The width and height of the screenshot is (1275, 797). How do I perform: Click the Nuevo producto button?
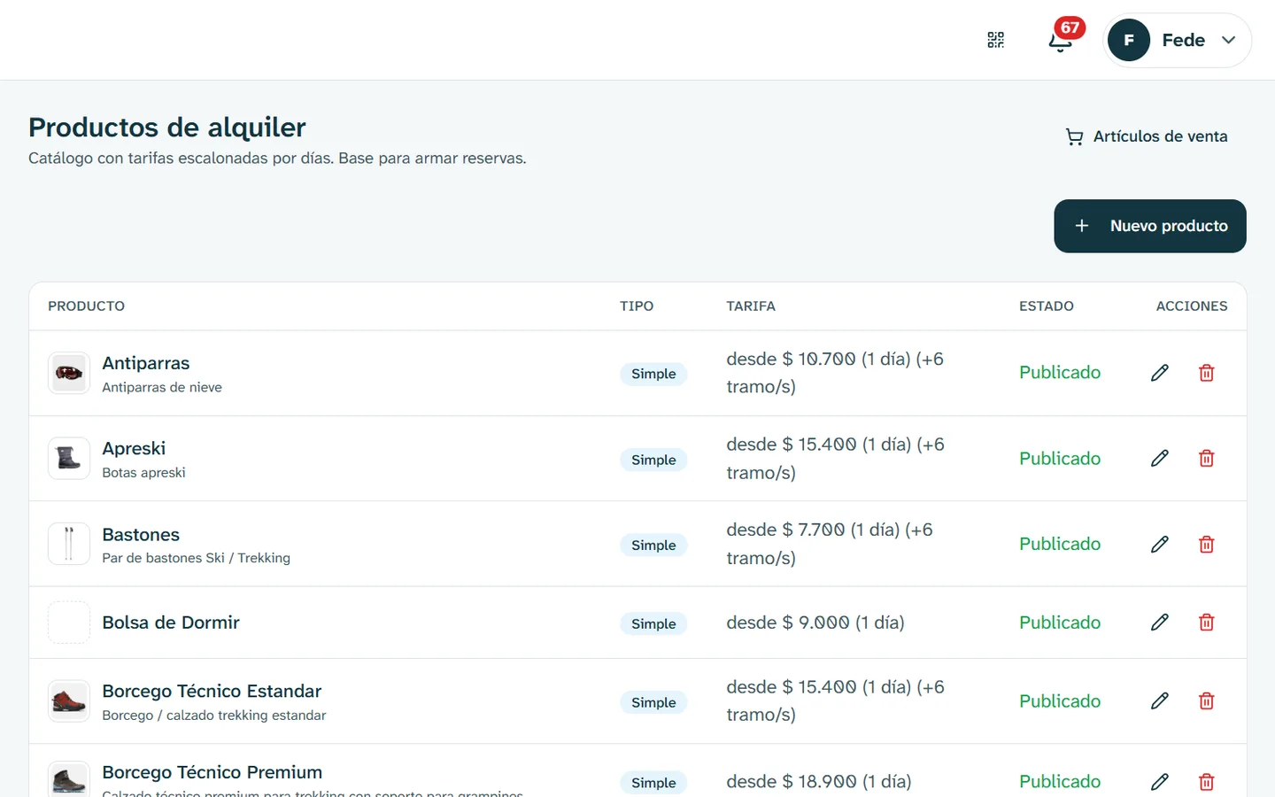coord(1150,226)
